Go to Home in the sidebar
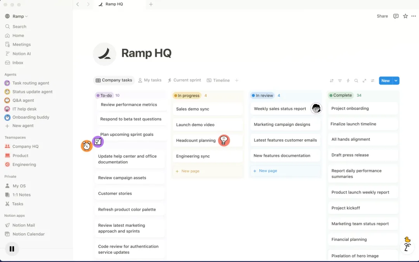 [x=15, y=36]
